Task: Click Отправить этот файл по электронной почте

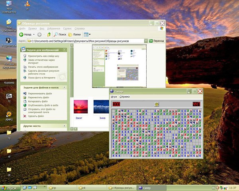Action: (x=41, y=111)
